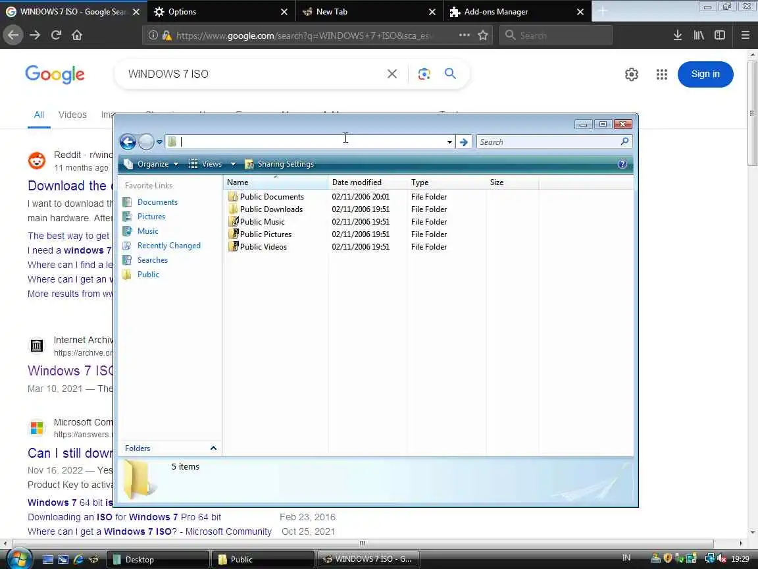This screenshot has height=569, width=758.
Task: Click the Firefox toolbar Search box
Action: (556, 36)
